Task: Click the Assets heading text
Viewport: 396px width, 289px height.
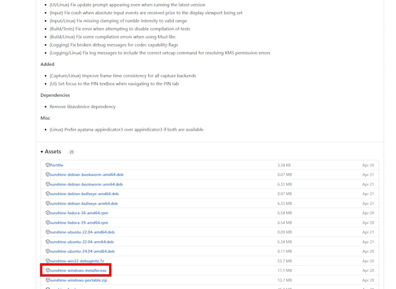Action: point(53,152)
